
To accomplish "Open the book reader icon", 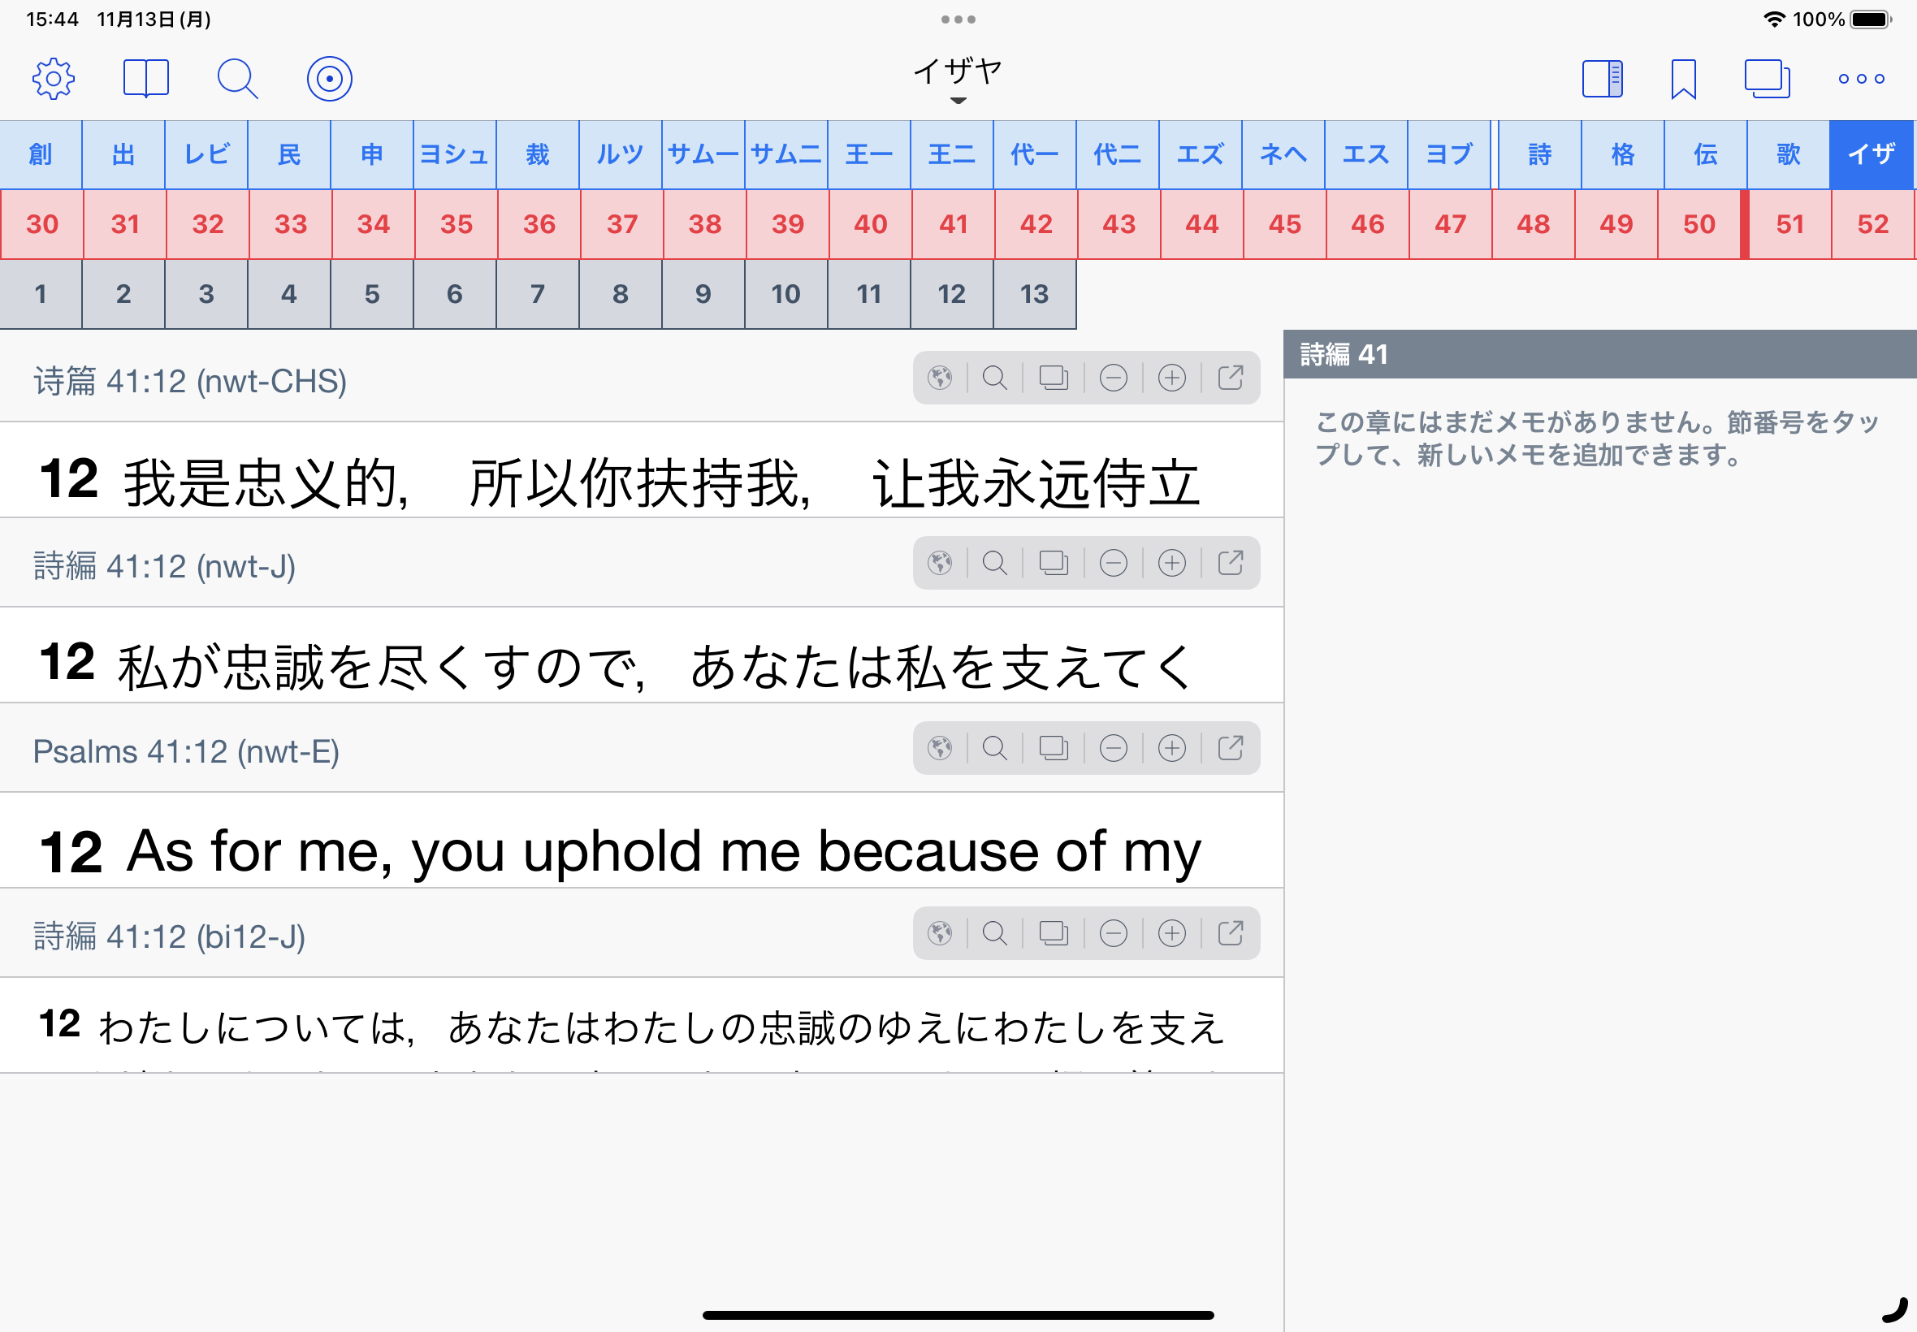I will coord(146,80).
